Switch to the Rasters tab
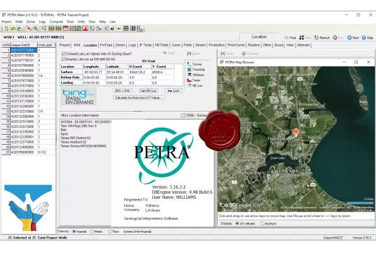 tap(254, 45)
